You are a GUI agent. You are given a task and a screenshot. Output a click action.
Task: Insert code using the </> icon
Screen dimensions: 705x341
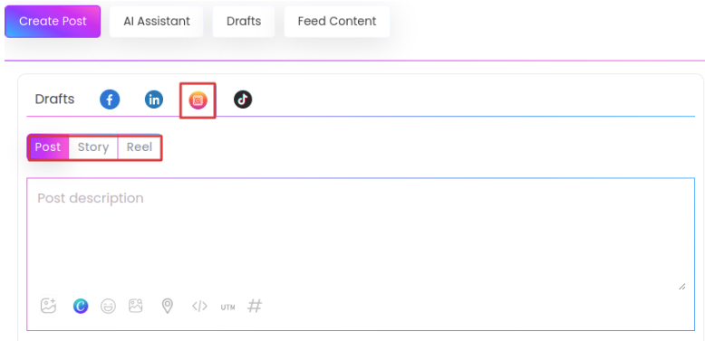199,306
